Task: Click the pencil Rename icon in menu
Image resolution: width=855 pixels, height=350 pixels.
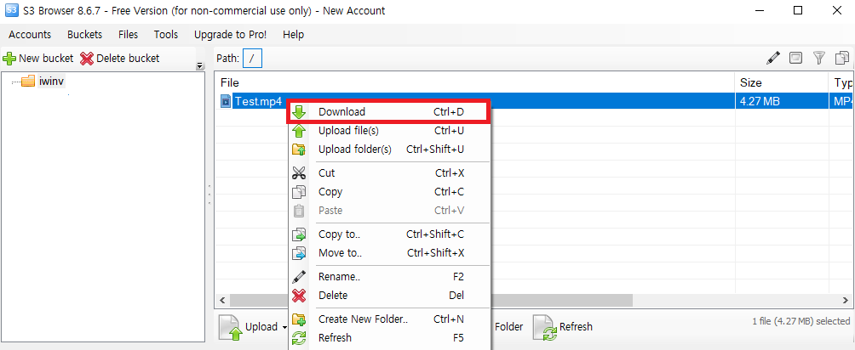Action: point(299,276)
